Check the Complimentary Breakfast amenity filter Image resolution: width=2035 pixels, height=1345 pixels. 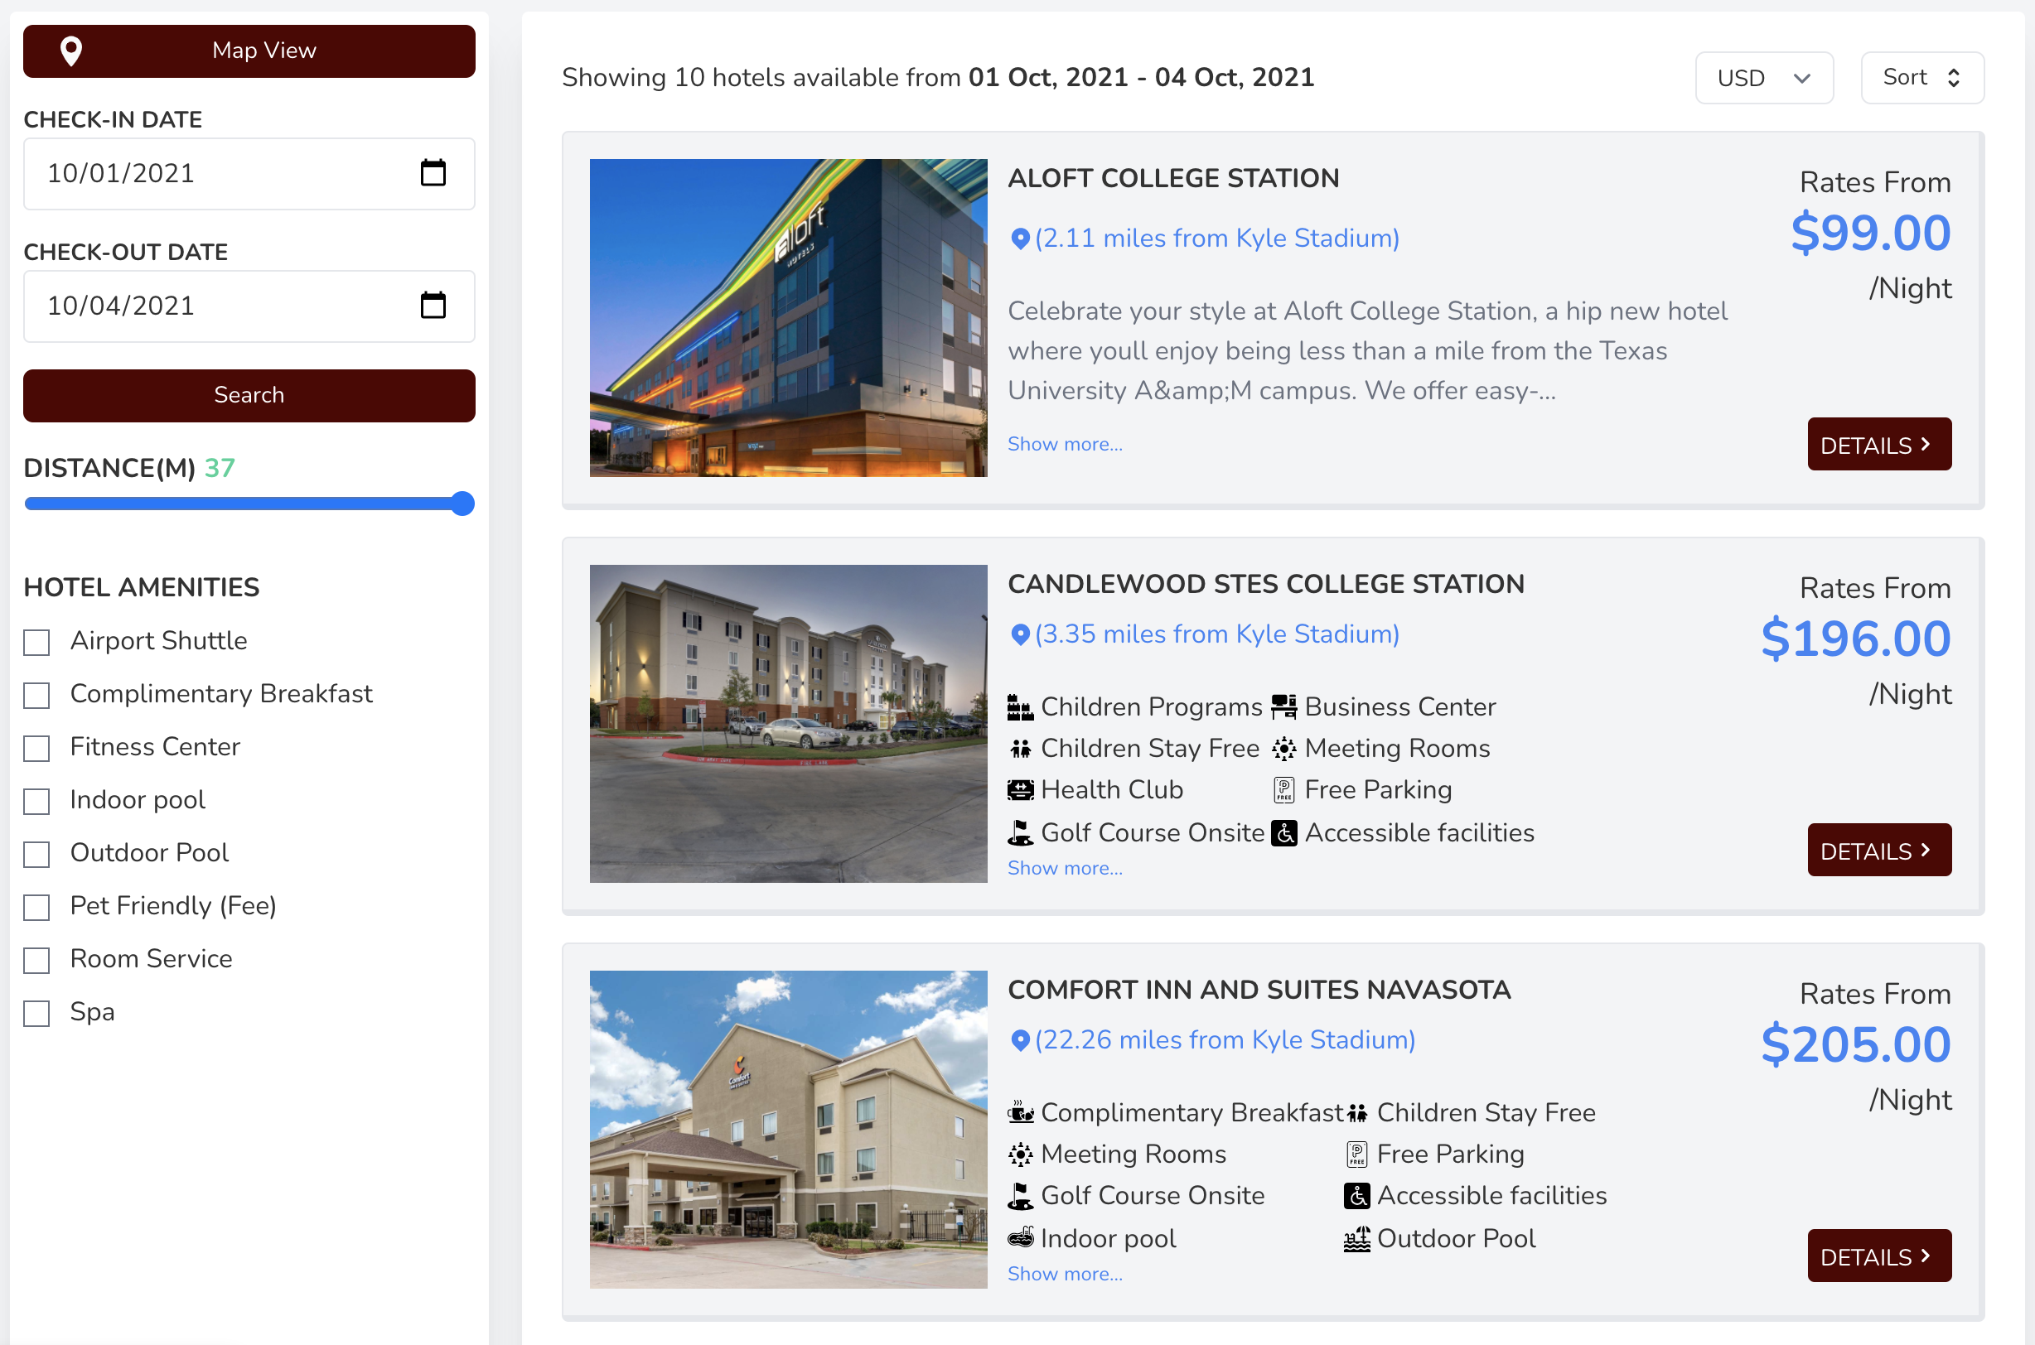(x=36, y=696)
